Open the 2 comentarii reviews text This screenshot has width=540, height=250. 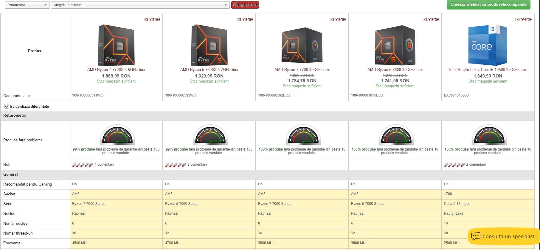(476, 164)
